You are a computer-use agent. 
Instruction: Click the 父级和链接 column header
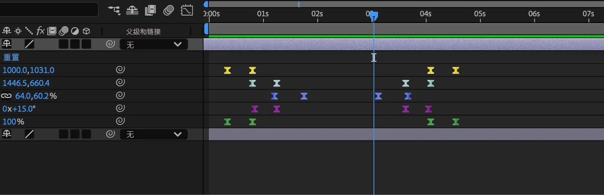(143, 31)
